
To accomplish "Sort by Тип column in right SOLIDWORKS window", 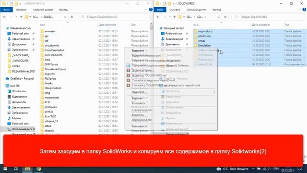I will click(x=287, y=25).
